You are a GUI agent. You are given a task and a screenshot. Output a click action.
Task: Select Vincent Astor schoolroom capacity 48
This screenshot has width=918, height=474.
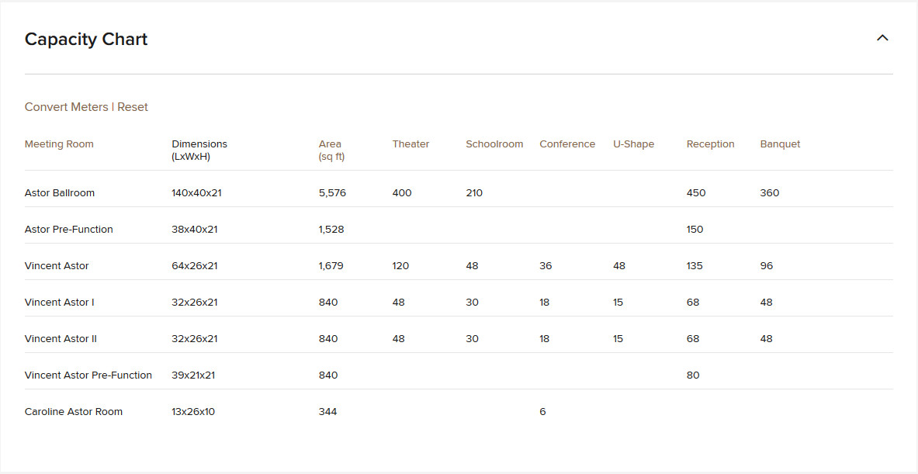click(472, 265)
